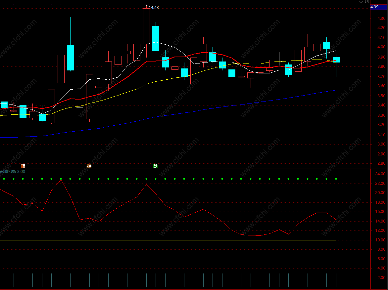Open the orange 预 event marker

pos(23,166)
